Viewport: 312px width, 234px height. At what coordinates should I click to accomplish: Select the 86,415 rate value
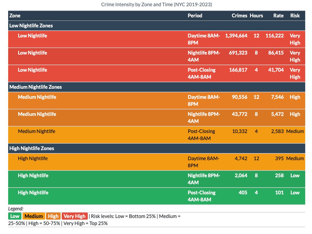[276, 53]
